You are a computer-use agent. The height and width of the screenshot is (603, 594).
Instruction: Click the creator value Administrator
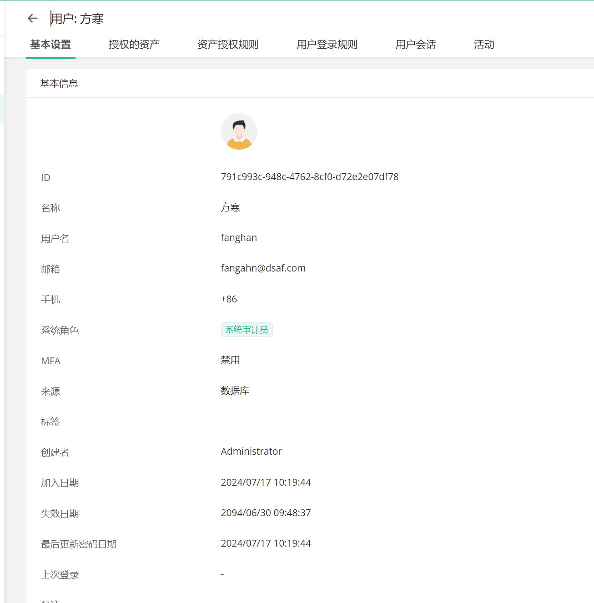pyautogui.click(x=251, y=452)
